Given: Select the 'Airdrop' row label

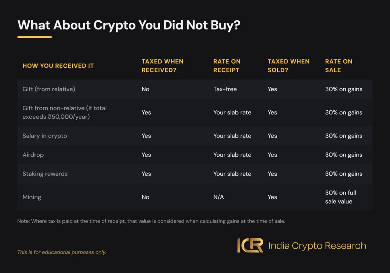Looking at the screenshot, I should [x=33, y=155].
